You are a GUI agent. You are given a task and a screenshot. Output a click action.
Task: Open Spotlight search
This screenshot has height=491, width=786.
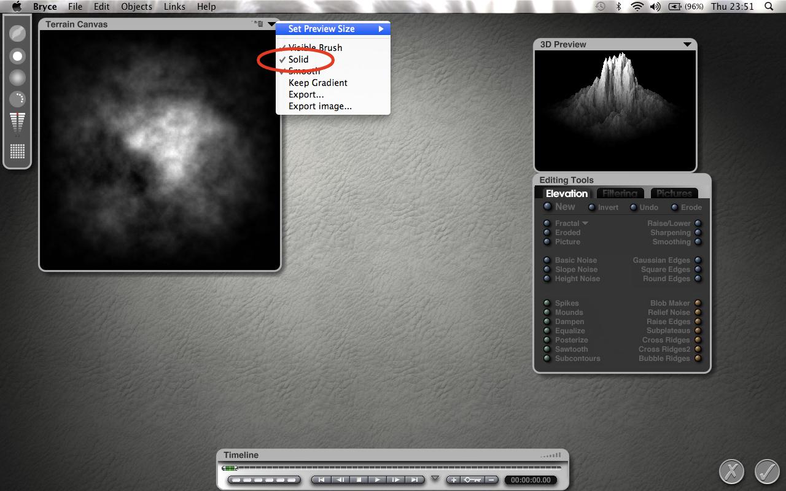click(x=769, y=7)
